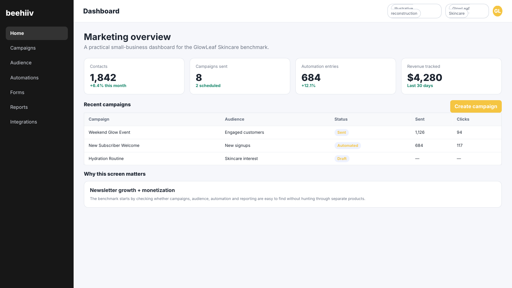Click the Sent column header
The width and height of the screenshot is (512, 288).
click(420, 119)
